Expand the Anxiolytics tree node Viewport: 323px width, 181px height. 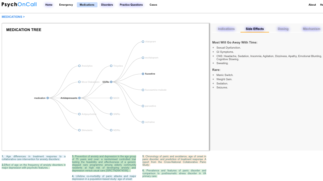click(79, 66)
